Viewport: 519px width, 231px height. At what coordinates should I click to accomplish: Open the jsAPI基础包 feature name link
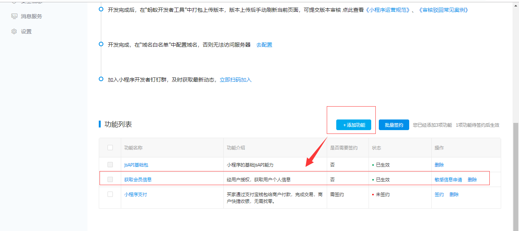click(136, 165)
